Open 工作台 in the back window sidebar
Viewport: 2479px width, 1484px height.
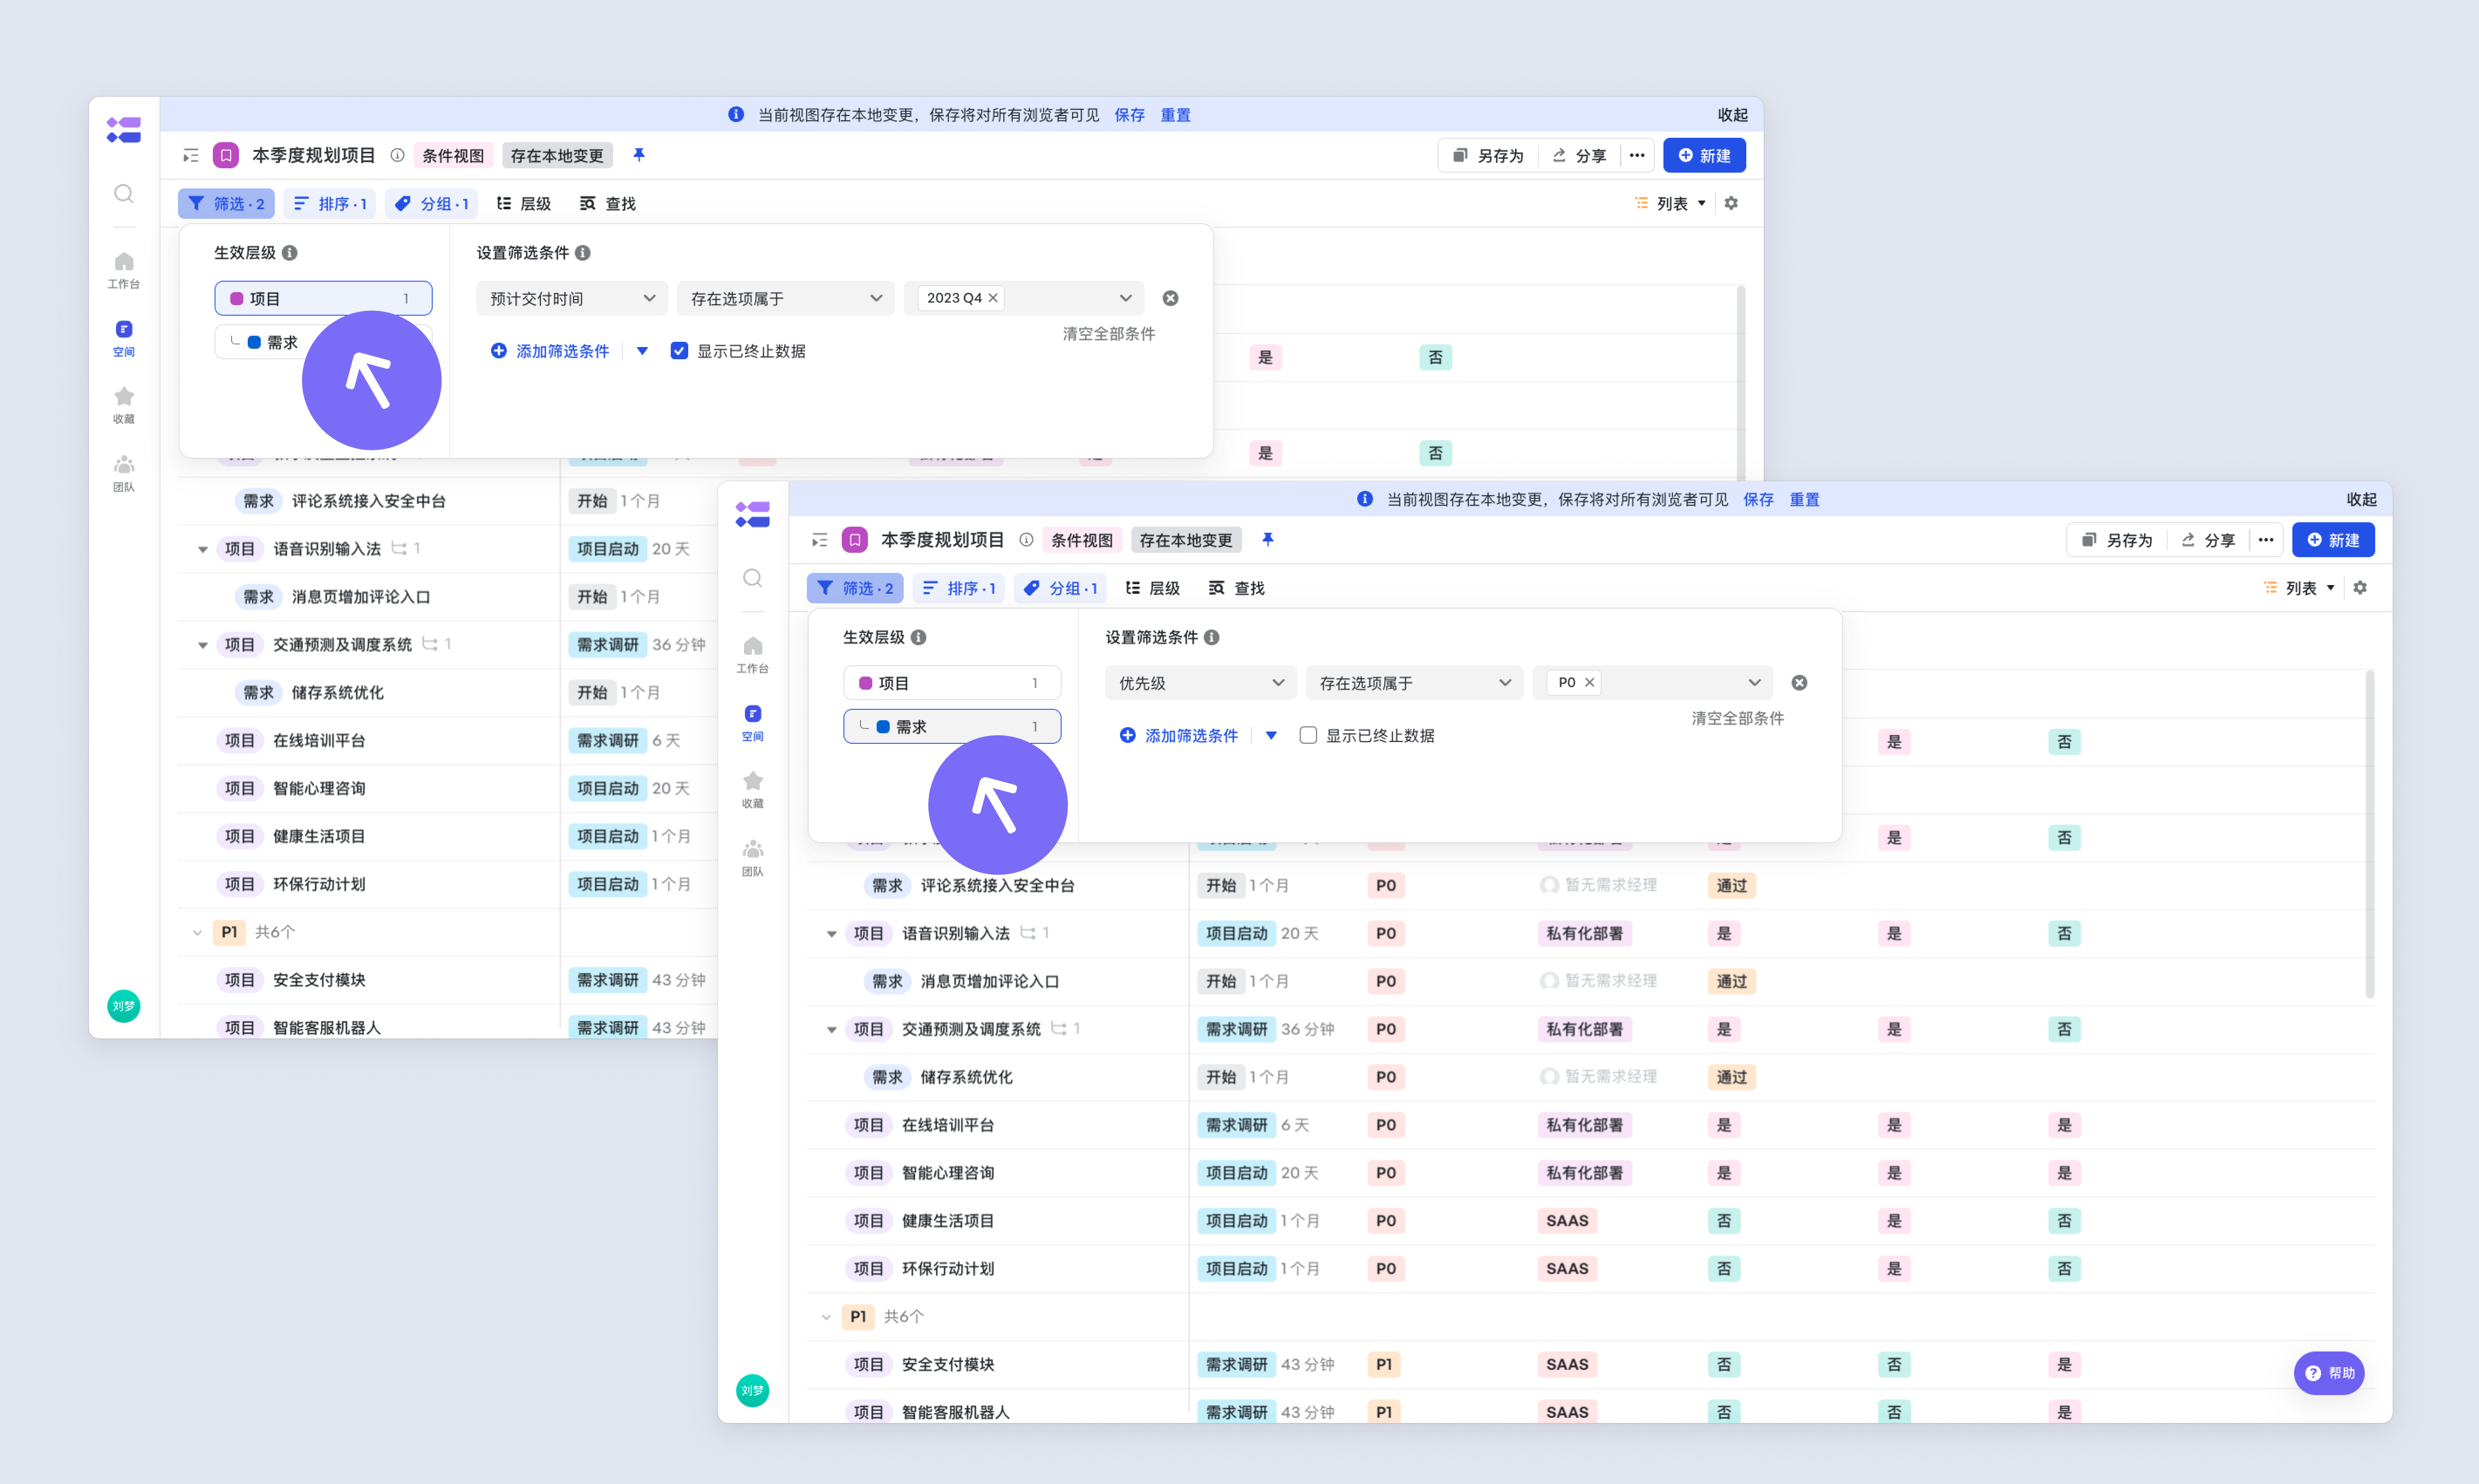click(123, 270)
